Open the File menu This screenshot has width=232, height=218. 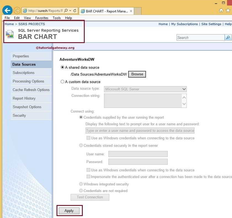(x=7, y=18)
